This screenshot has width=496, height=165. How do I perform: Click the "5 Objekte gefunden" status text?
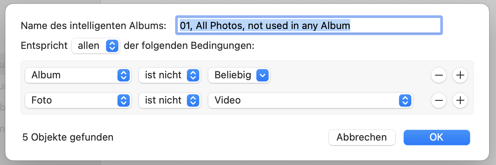(68, 137)
